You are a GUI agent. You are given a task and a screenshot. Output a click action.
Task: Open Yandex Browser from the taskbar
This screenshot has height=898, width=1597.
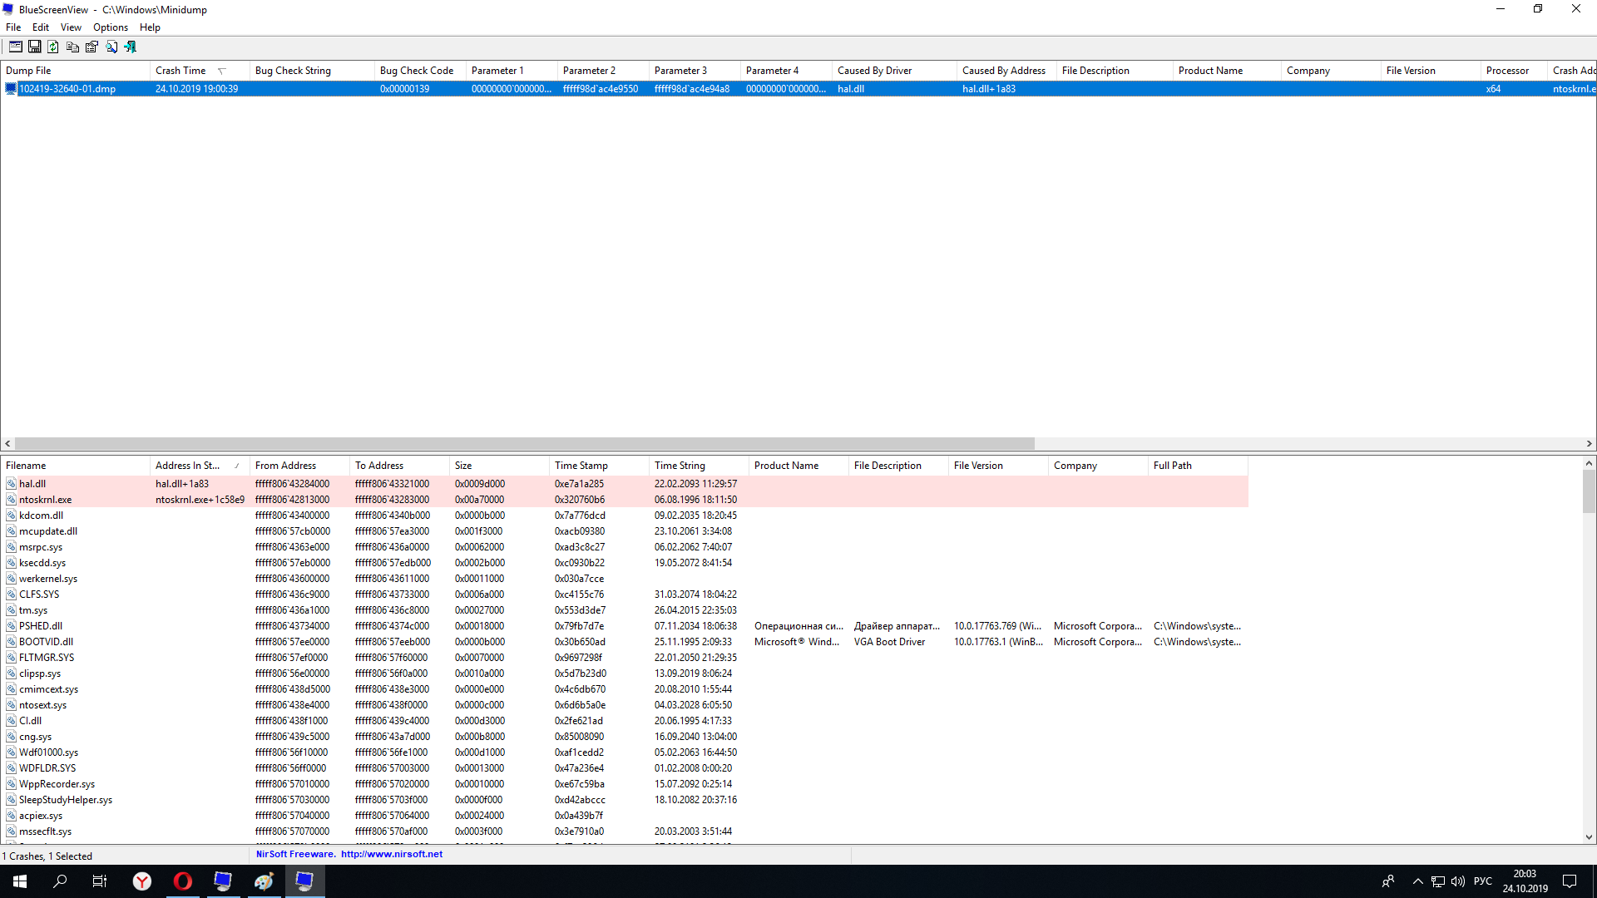click(x=142, y=881)
